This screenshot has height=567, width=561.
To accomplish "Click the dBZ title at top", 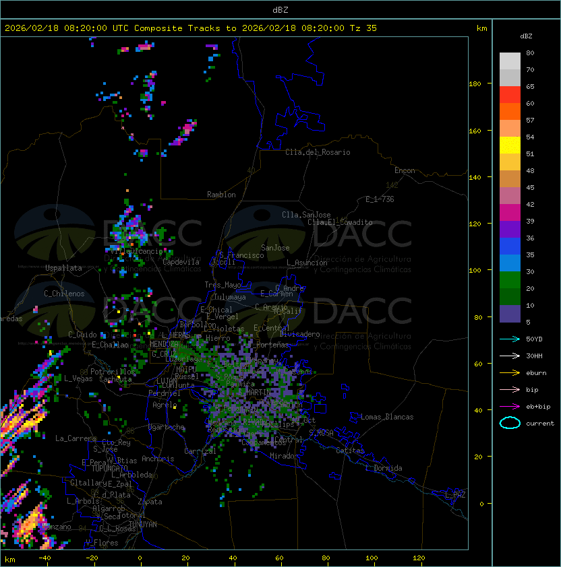I will pyautogui.click(x=280, y=9).
